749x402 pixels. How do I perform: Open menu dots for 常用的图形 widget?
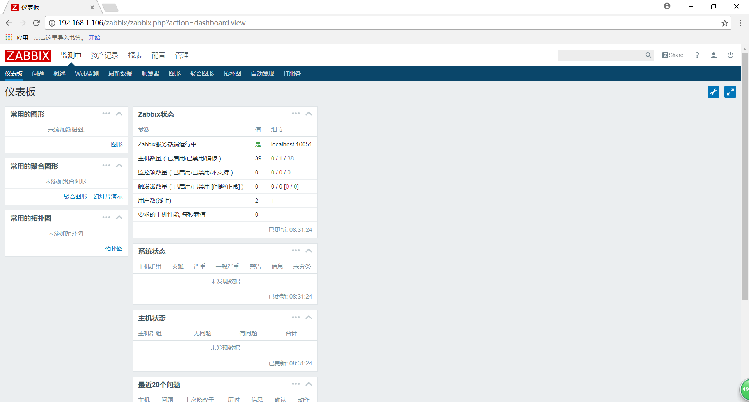pos(106,114)
